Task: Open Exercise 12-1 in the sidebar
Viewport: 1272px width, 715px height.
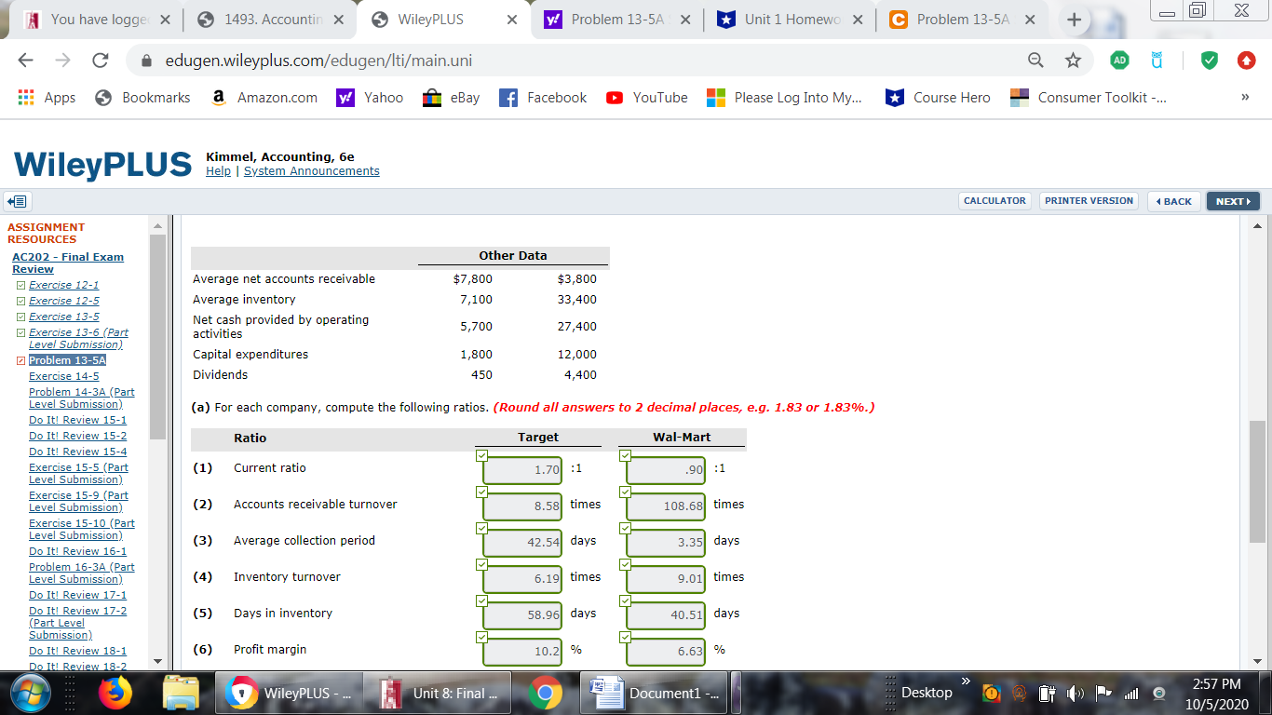Action: click(x=63, y=285)
